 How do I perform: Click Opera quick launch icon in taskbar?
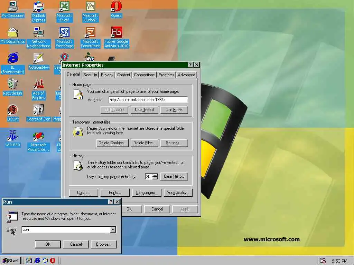pos(53,261)
